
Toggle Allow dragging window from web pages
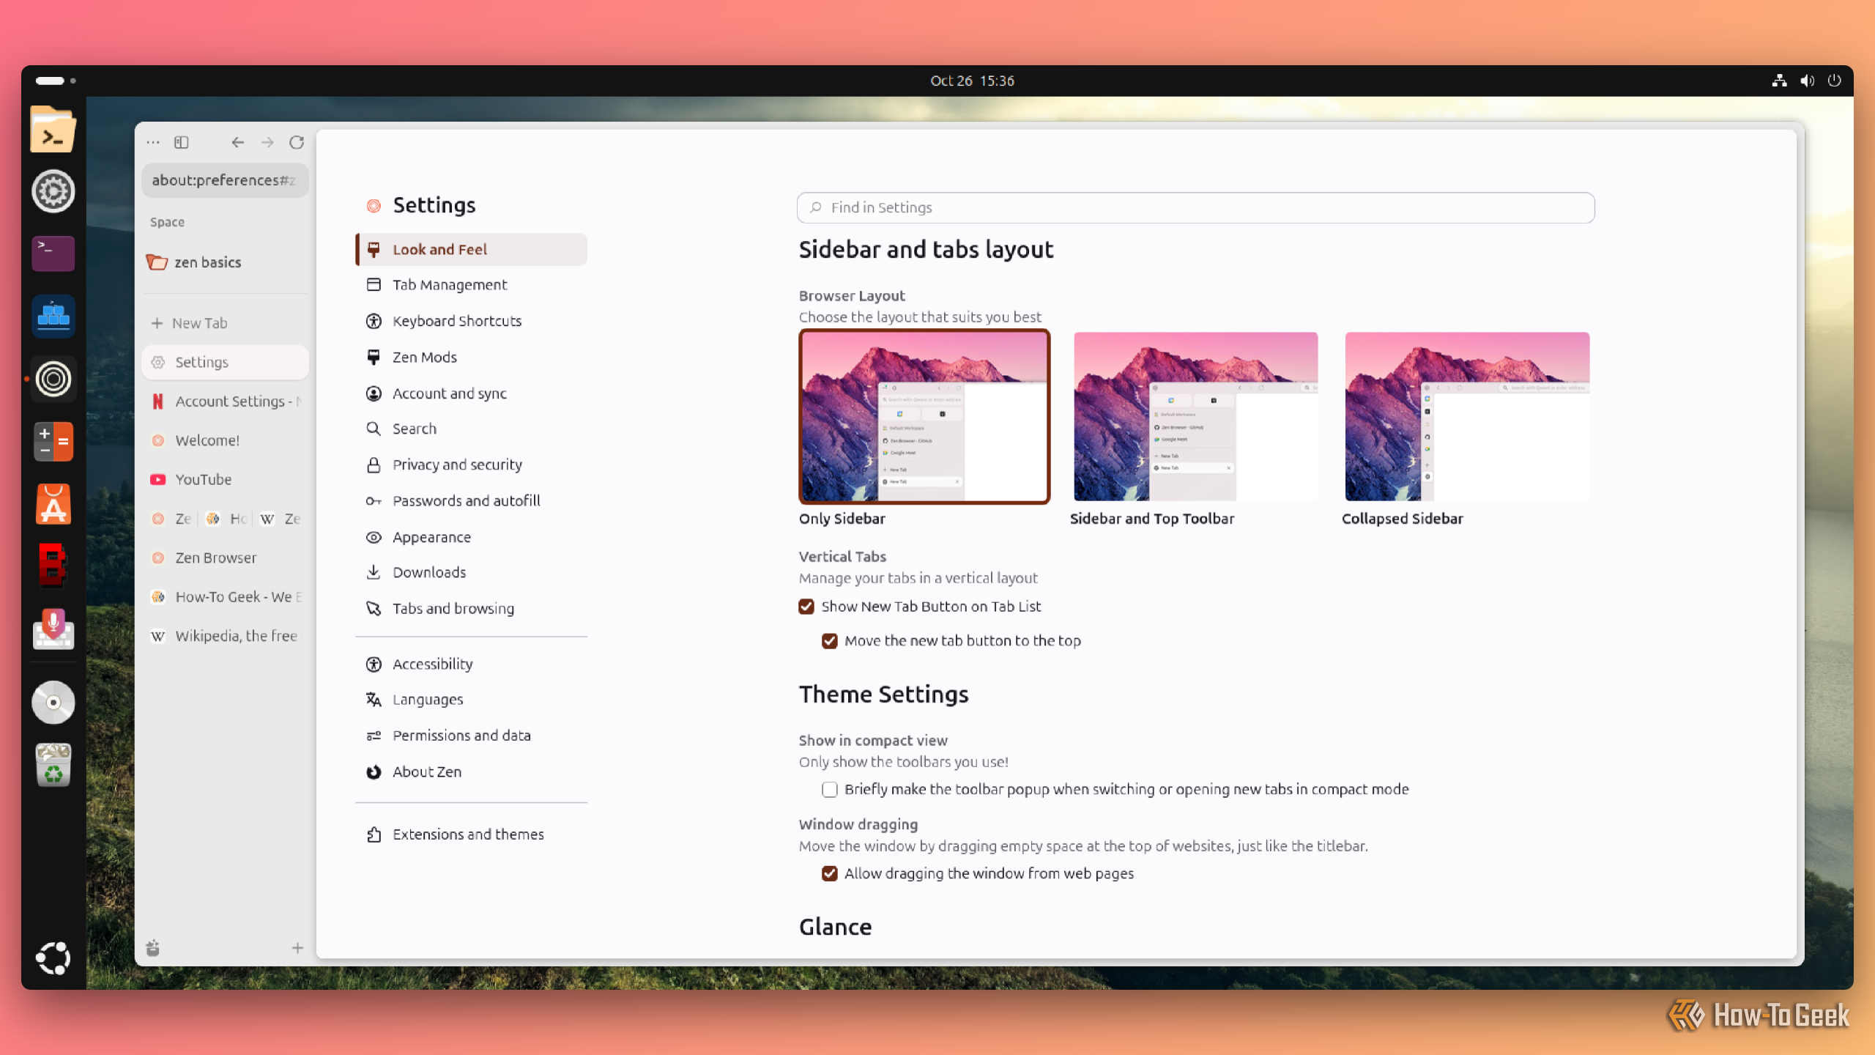pyautogui.click(x=829, y=873)
